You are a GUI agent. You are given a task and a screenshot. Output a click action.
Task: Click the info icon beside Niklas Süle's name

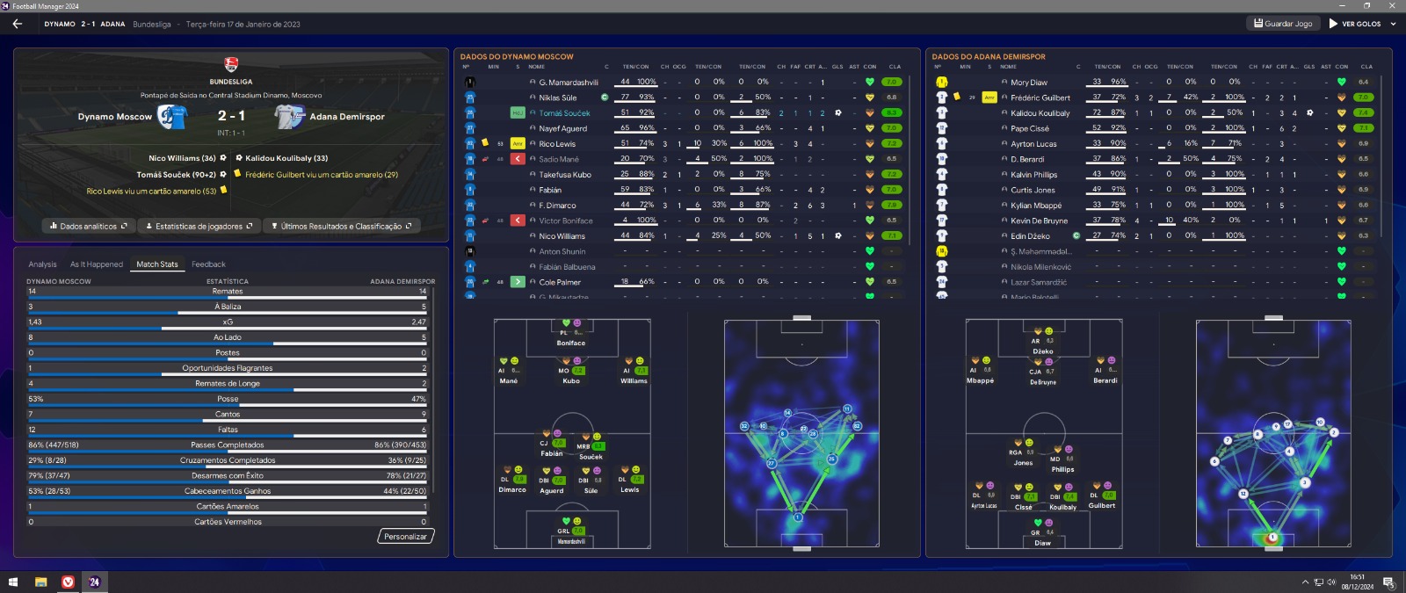click(x=533, y=98)
